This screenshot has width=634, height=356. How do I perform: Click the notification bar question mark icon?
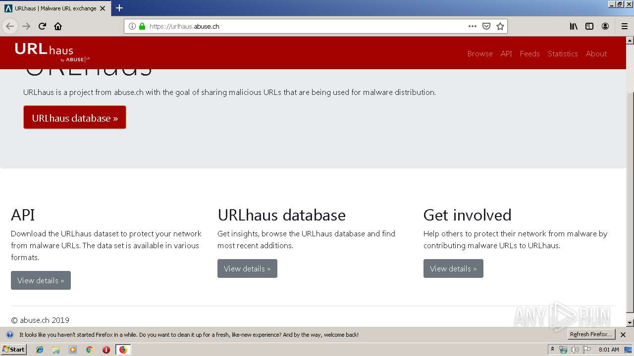pos(9,335)
